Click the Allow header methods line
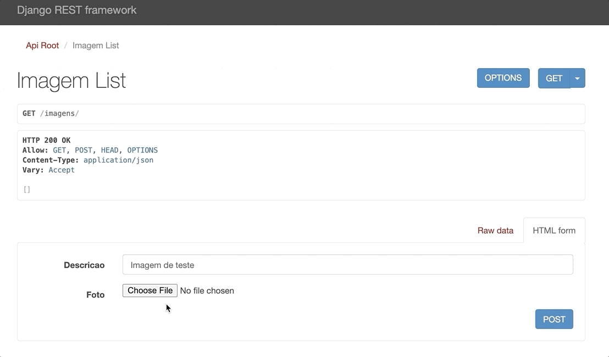This screenshot has height=357, width=609. 90,150
